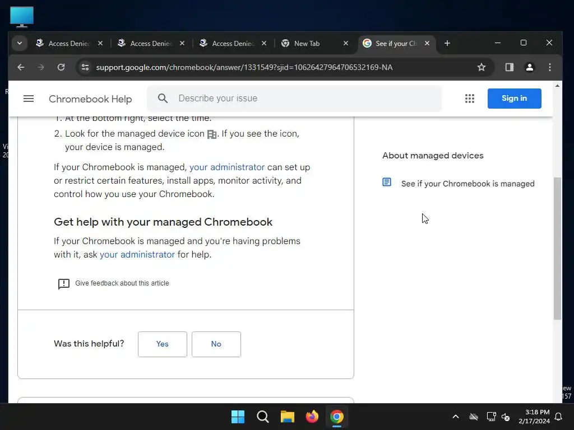Viewport: 574px width, 430px height.
Task: Select the See if your Chromebook tab
Action: [x=397, y=43]
